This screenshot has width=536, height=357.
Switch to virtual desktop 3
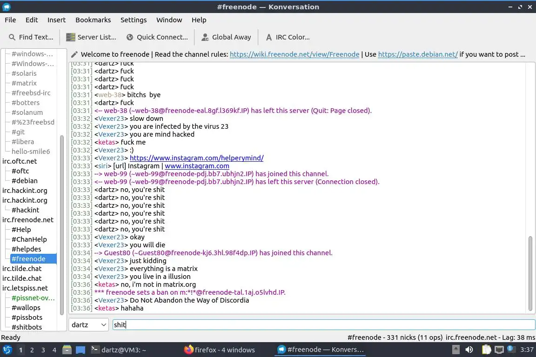coord(43,350)
